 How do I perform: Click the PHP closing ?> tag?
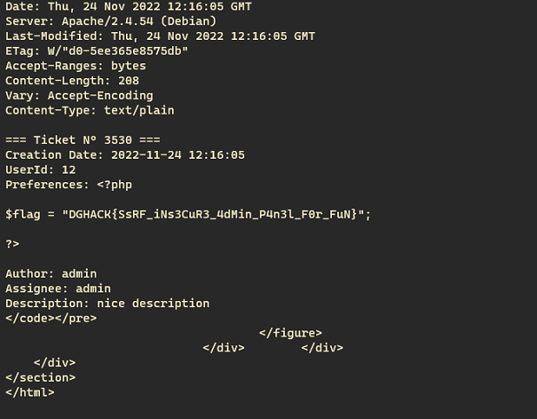click(x=13, y=244)
